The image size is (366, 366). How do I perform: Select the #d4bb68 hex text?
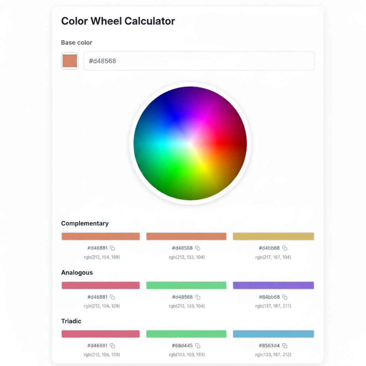coord(269,248)
